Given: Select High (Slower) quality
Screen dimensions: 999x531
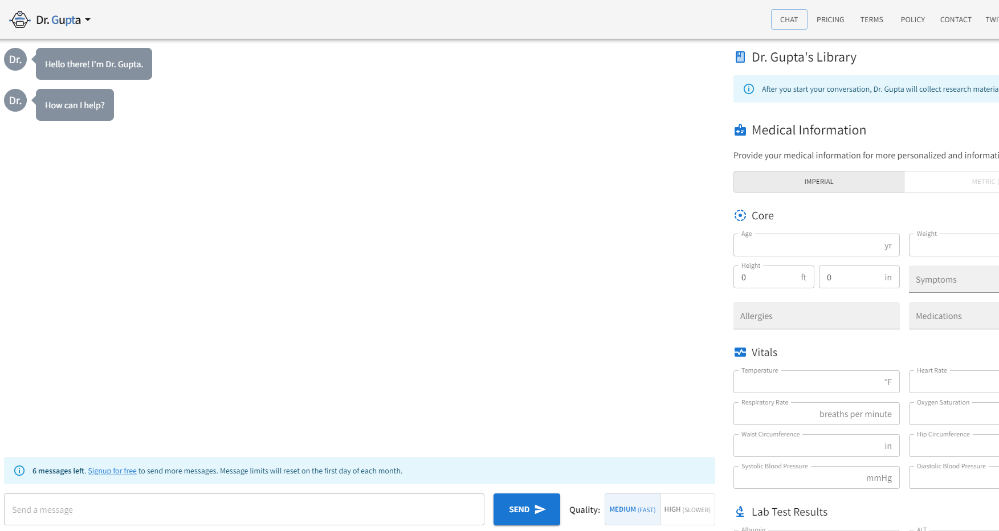Looking at the screenshot, I should click(x=687, y=509).
